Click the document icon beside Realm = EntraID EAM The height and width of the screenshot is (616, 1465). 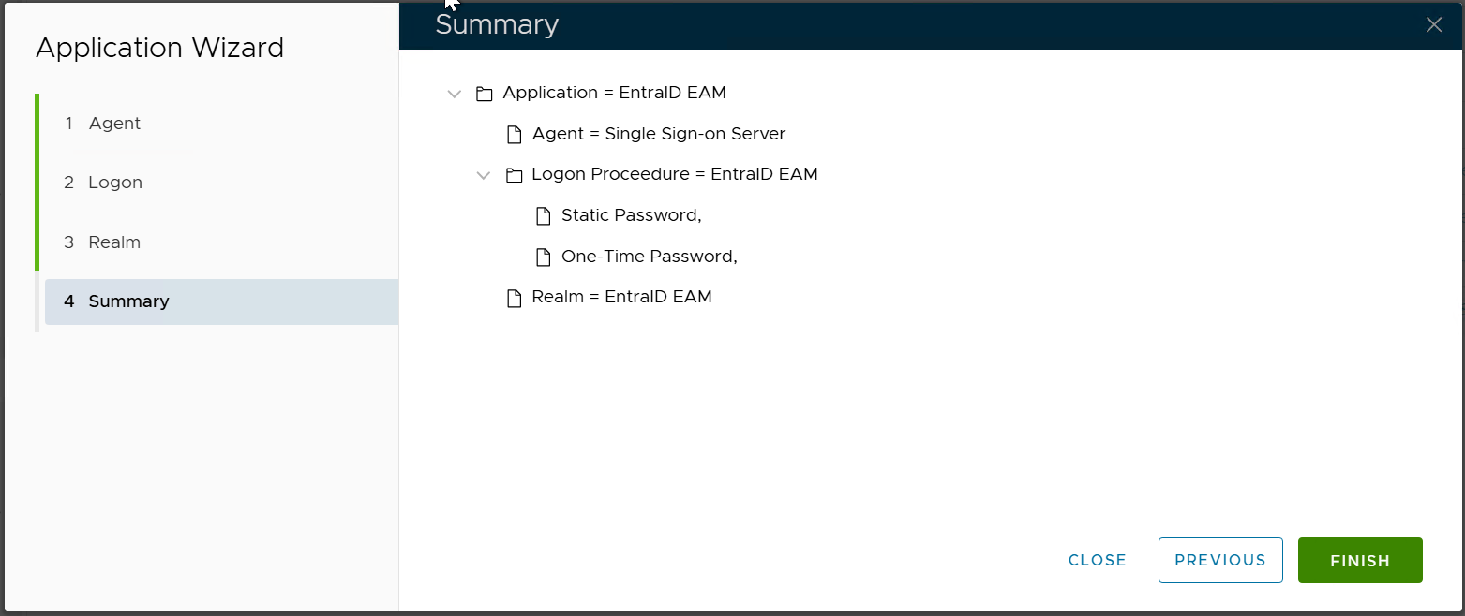(514, 298)
